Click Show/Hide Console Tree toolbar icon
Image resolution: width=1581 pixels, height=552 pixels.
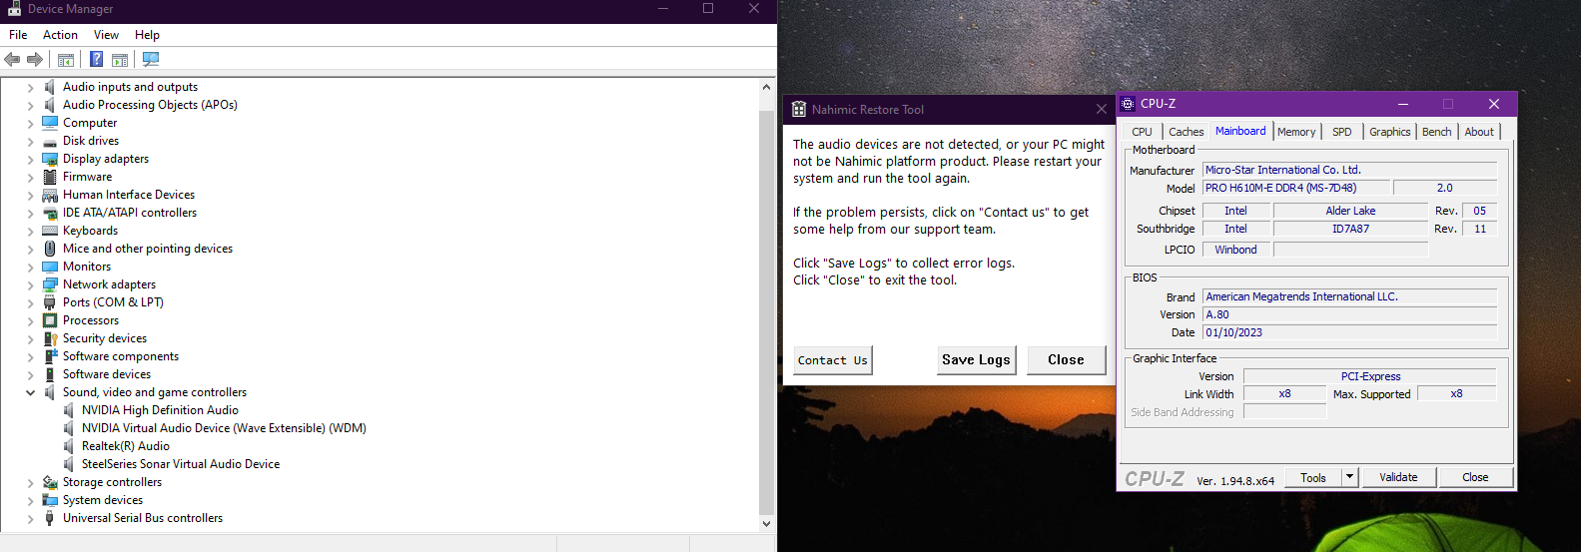66,60
